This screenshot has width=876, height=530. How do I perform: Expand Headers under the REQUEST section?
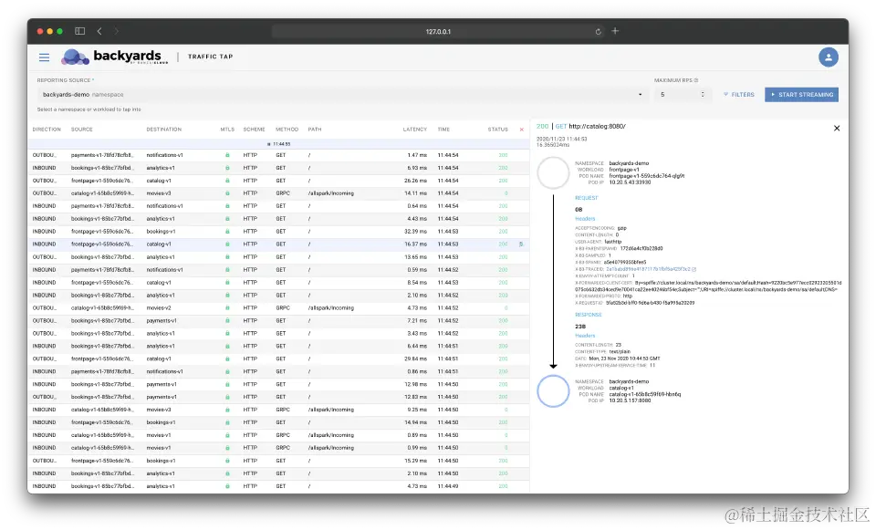tap(585, 219)
